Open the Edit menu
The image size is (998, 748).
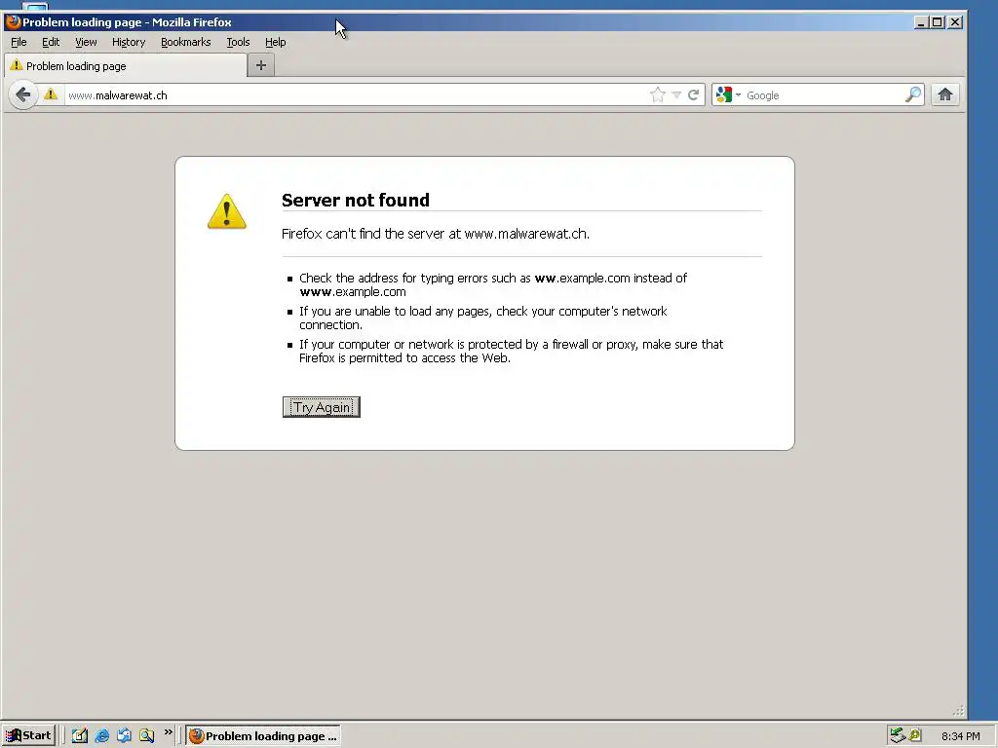pos(51,42)
